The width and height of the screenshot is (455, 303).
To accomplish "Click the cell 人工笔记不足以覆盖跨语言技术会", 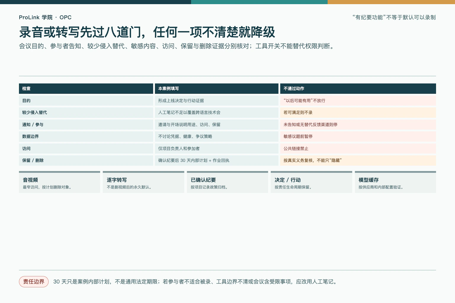I will coord(217,112).
